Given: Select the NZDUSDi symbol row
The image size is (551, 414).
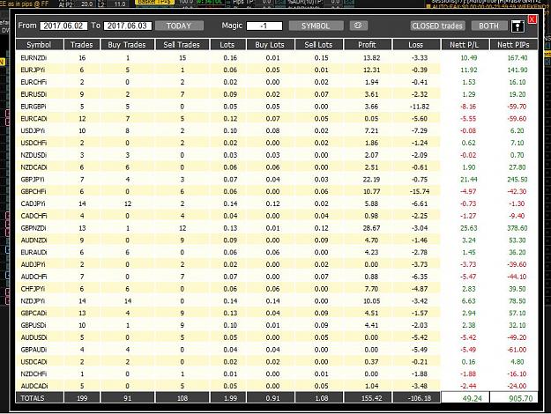Looking at the screenshot, I should click(x=277, y=155).
